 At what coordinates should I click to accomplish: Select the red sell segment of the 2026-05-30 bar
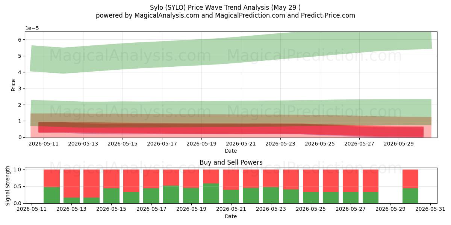point(410,179)
